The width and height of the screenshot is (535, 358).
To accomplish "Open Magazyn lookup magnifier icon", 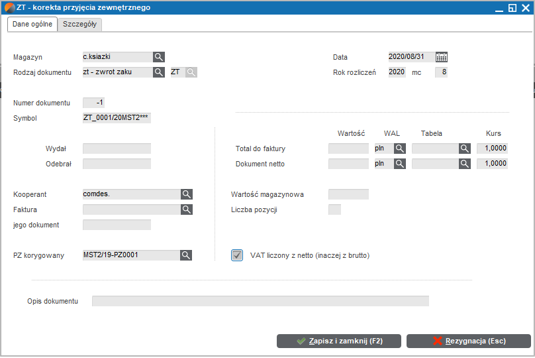I will click(159, 57).
